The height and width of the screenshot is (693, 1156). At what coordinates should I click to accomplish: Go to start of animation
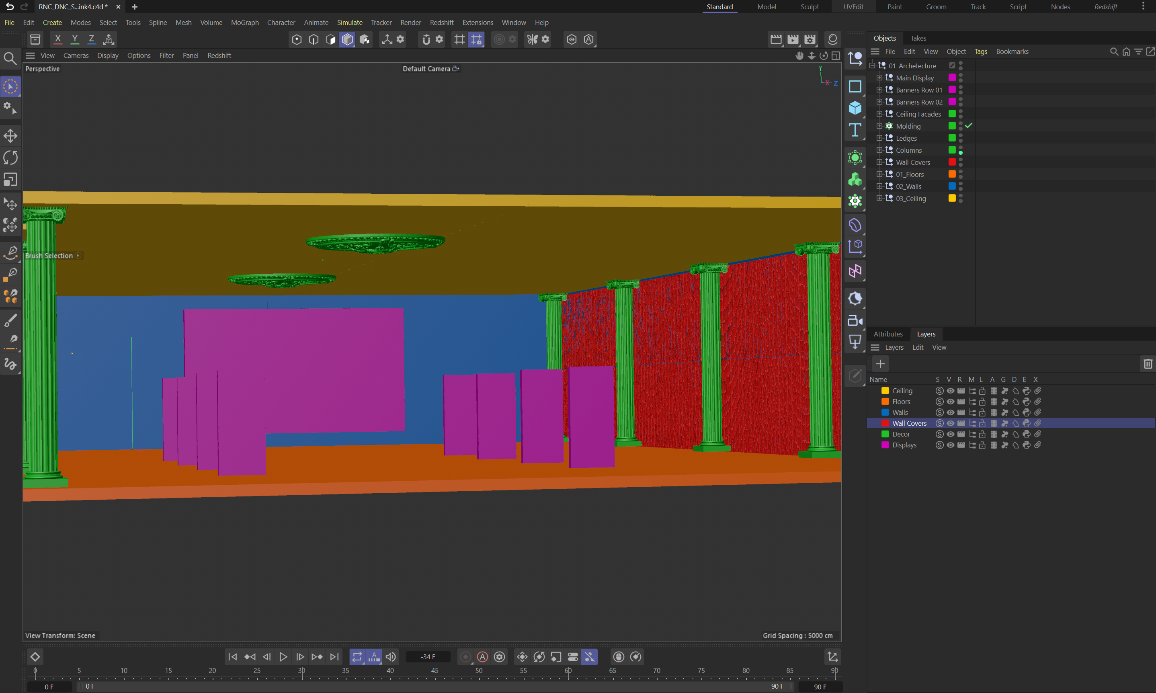coord(232,657)
